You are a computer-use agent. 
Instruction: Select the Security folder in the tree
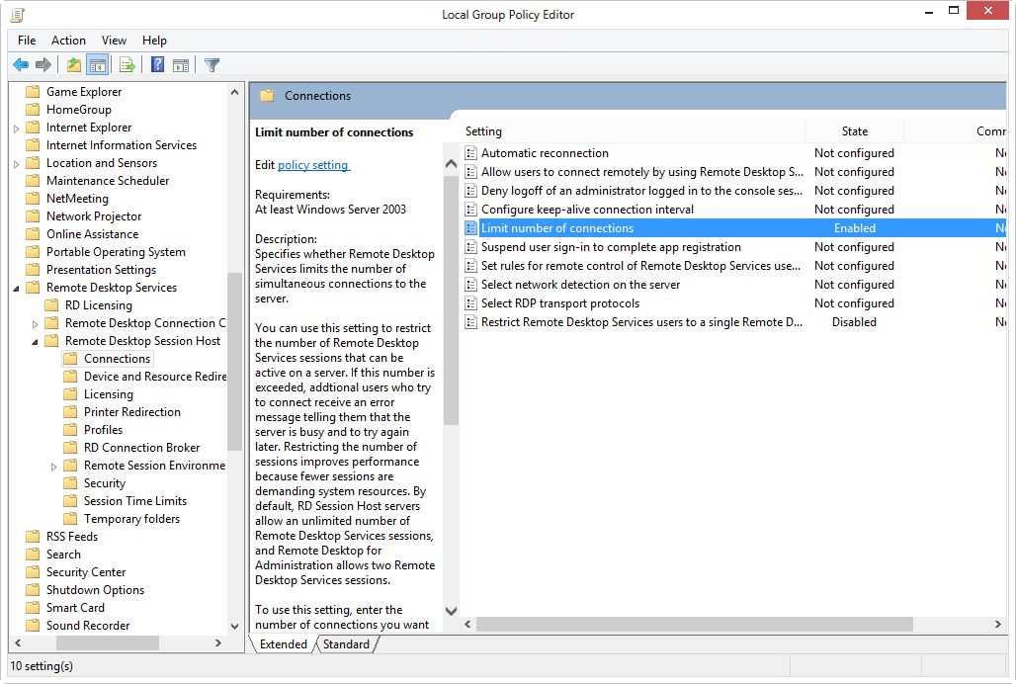point(103,482)
